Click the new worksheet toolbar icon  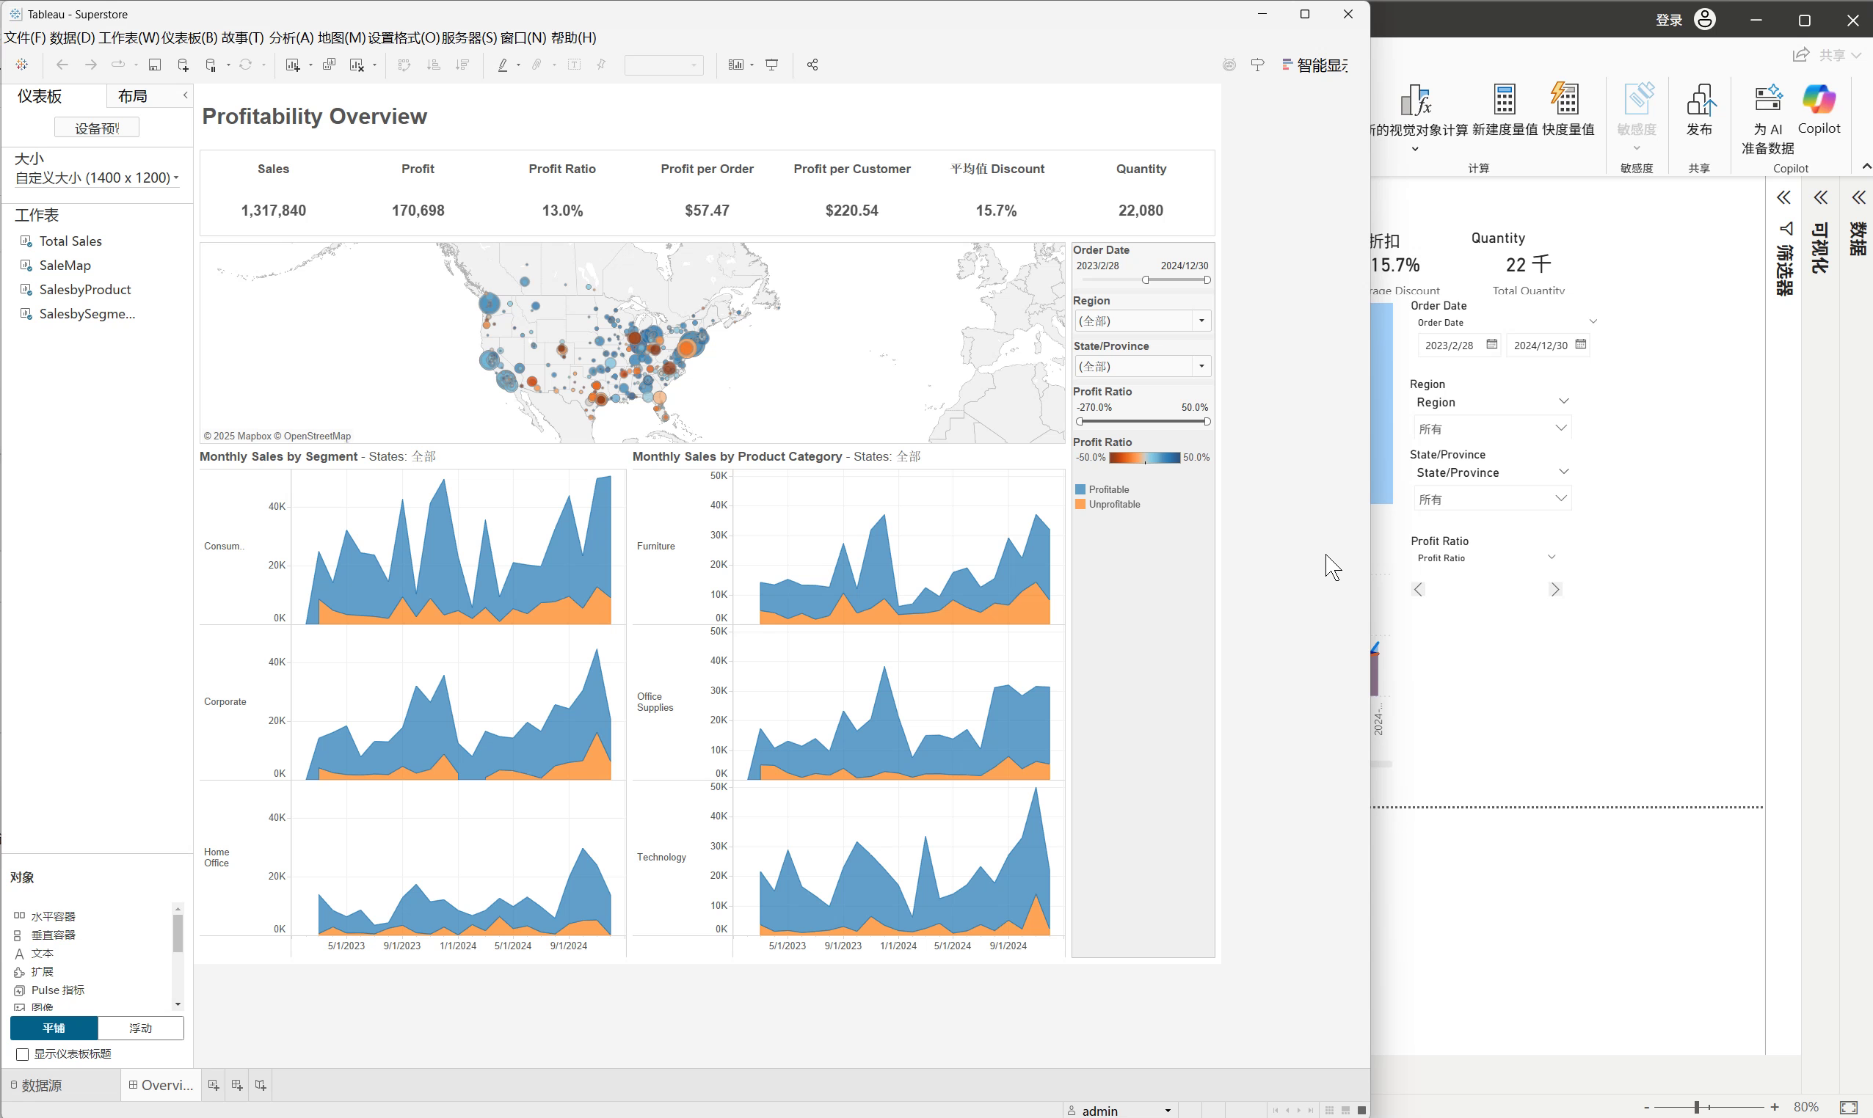[292, 65]
